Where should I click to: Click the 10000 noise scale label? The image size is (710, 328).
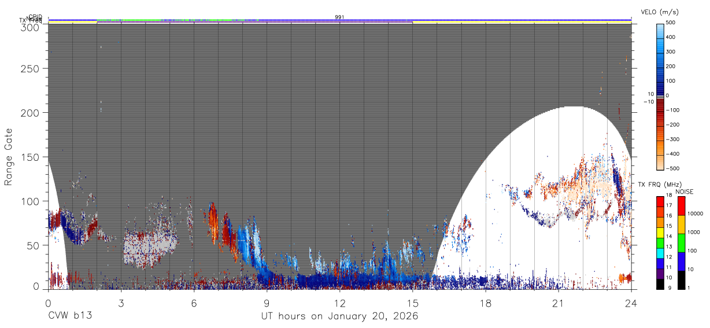pyautogui.click(x=696, y=214)
